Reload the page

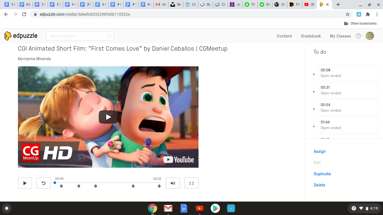pos(24,14)
